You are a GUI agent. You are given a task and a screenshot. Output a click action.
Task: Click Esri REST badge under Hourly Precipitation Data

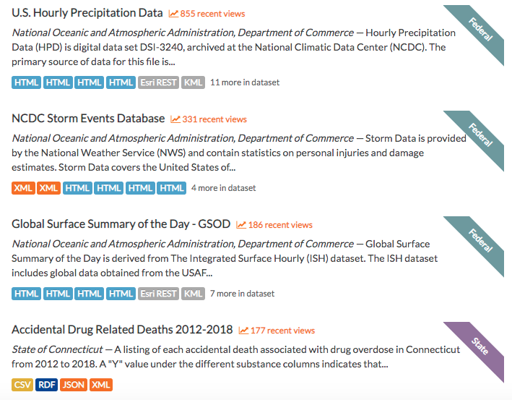coord(158,82)
